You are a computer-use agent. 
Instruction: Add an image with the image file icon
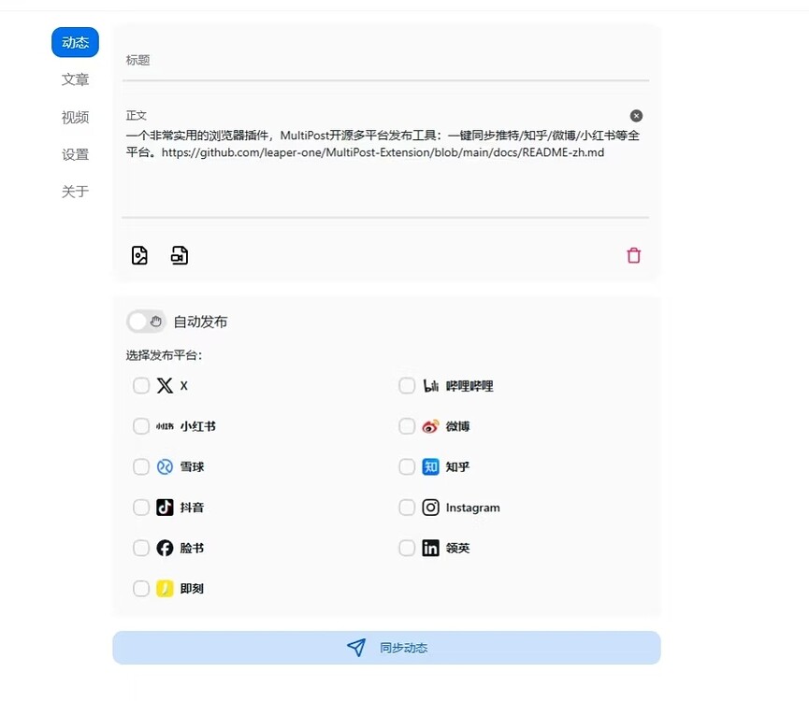click(x=139, y=255)
